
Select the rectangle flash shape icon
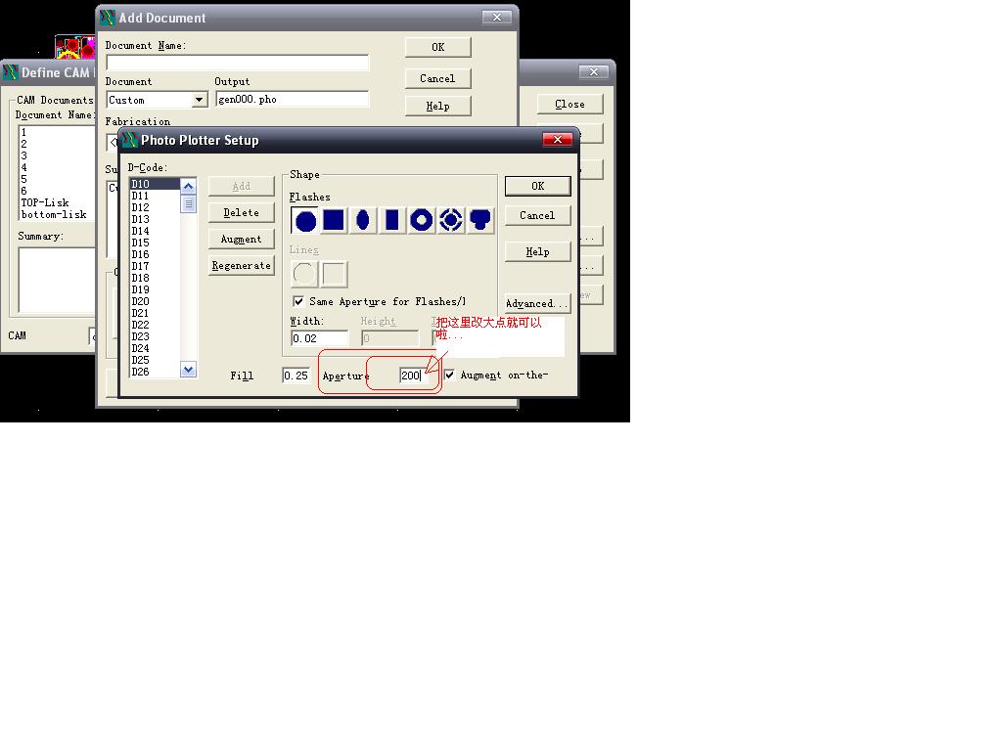(392, 220)
